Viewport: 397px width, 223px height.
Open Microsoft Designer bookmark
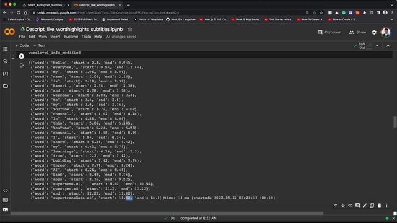coord(50,19)
